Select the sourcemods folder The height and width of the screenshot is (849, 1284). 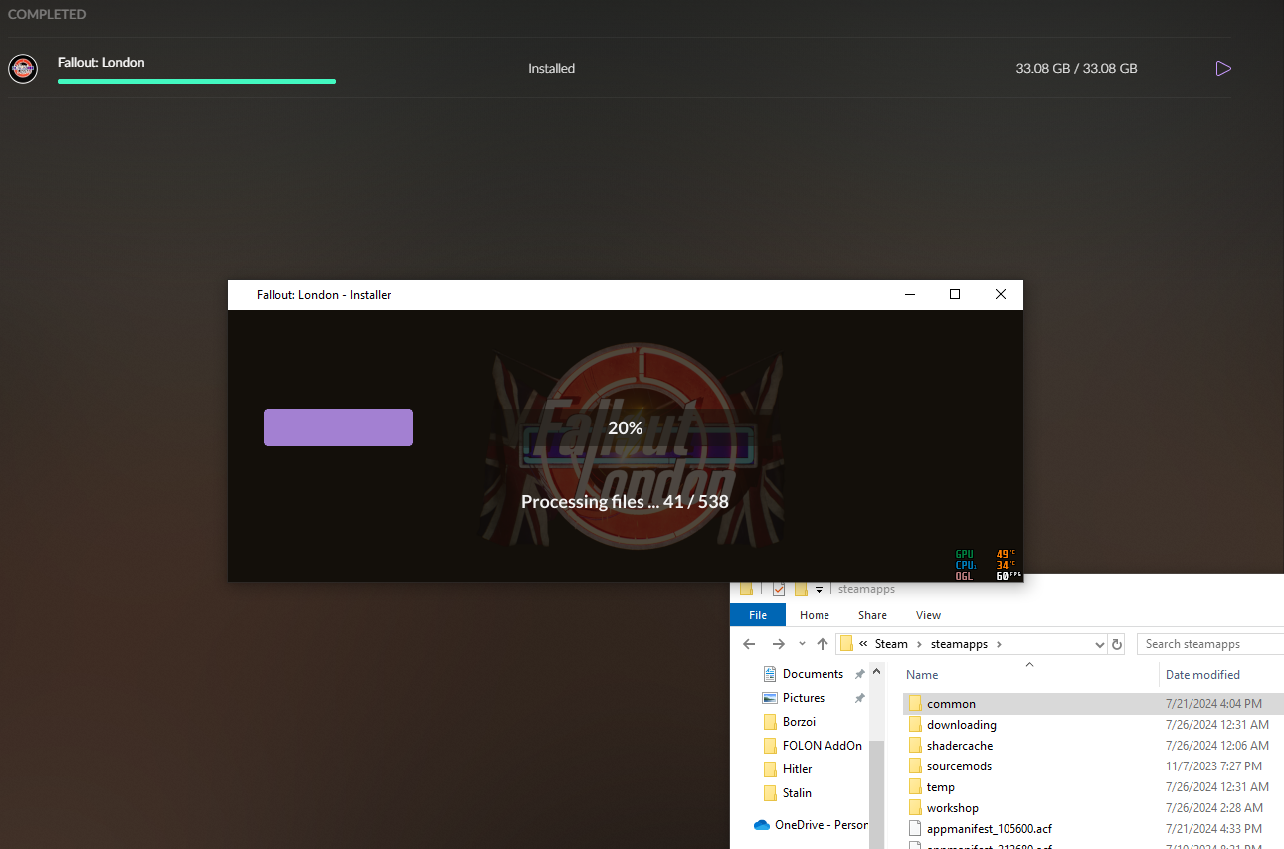pos(959,766)
